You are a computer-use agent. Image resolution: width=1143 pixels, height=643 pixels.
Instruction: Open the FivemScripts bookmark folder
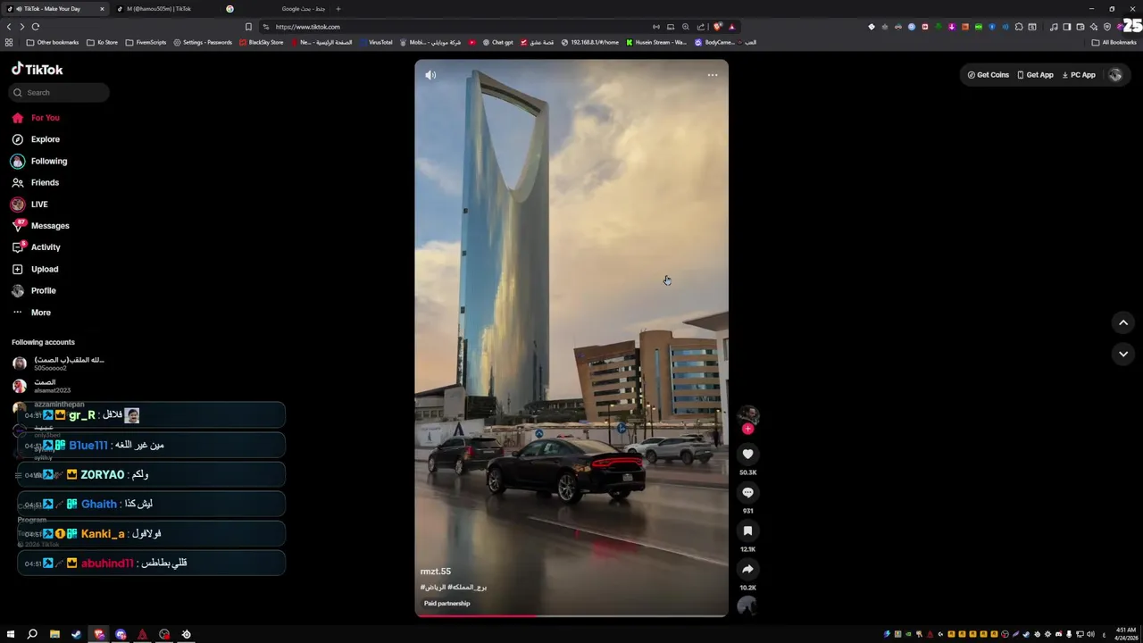[146, 42]
